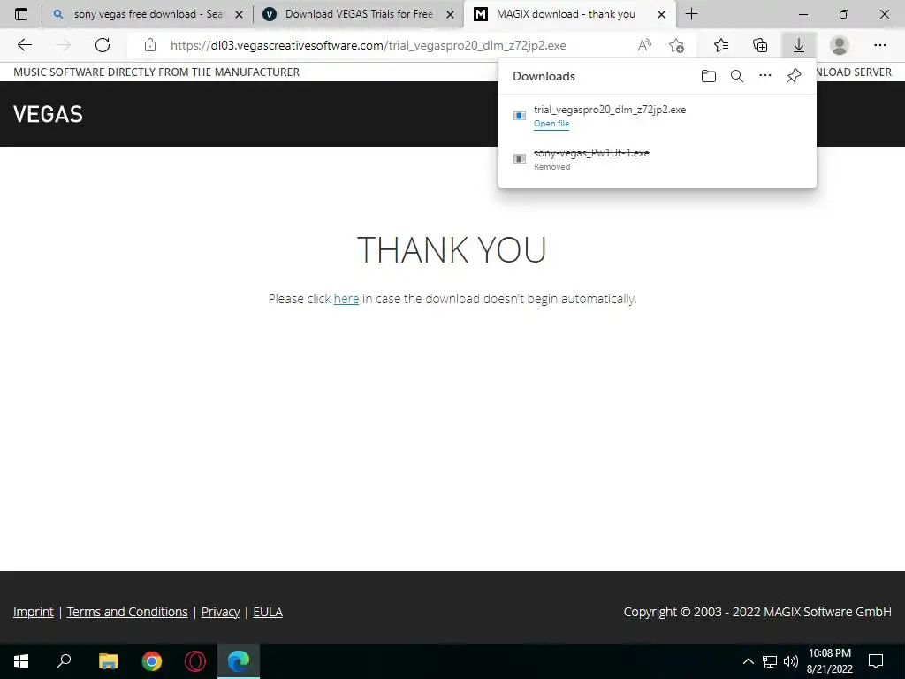Launch Google Chrome from taskbar

pyautogui.click(x=152, y=661)
